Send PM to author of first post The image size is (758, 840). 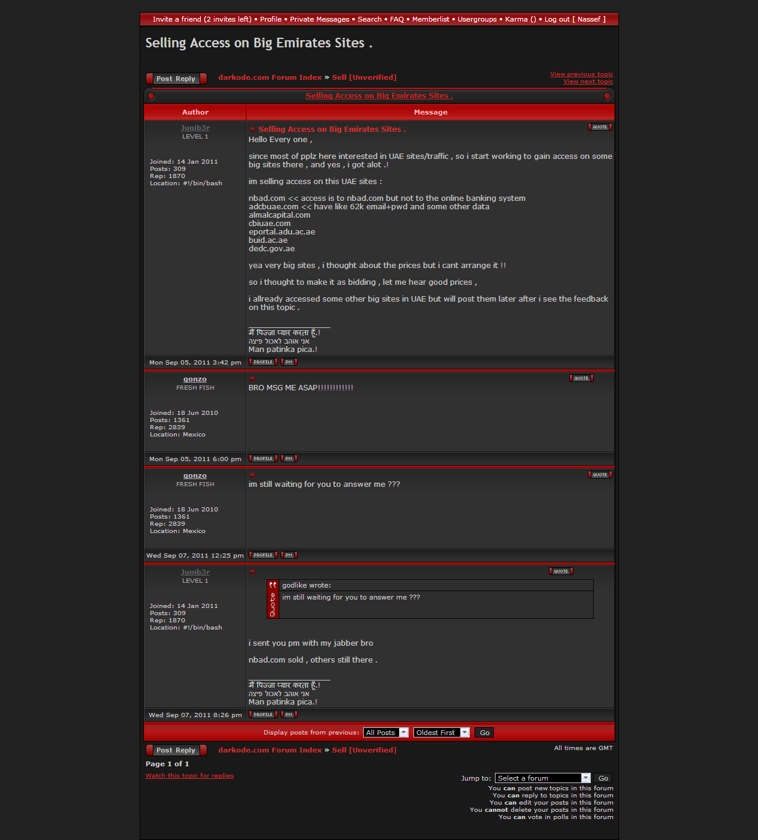(x=289, y=362)
